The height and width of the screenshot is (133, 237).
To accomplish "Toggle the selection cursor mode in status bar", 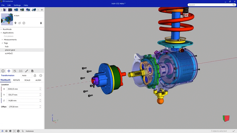I will tap(23, 131).
